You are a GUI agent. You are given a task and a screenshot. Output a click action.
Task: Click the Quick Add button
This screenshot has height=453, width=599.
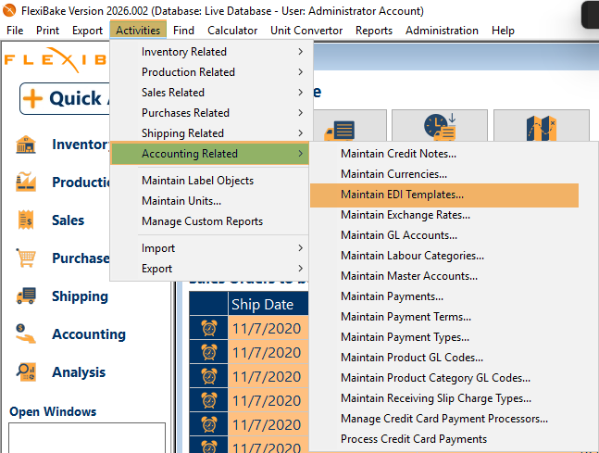[65, 98]
